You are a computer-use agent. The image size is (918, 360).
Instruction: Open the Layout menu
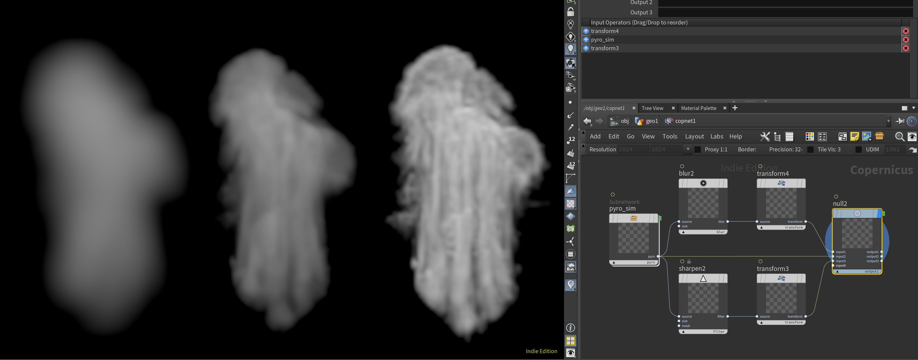[694, 136]
